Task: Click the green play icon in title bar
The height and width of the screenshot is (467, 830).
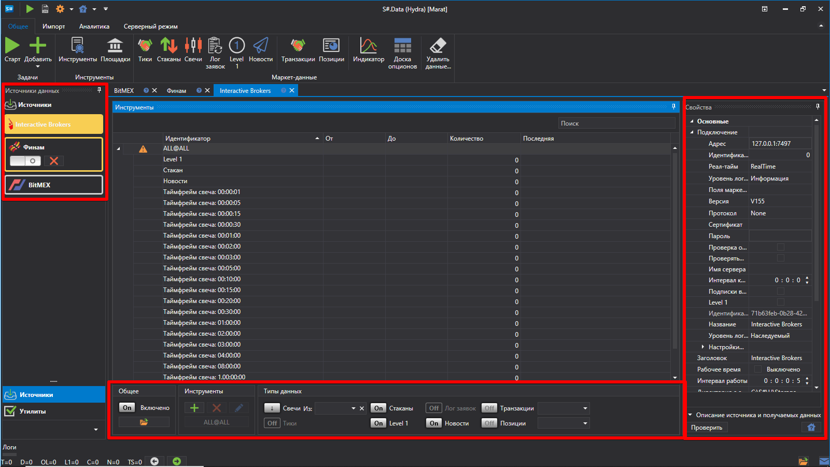Action: [x=30, y=9]
